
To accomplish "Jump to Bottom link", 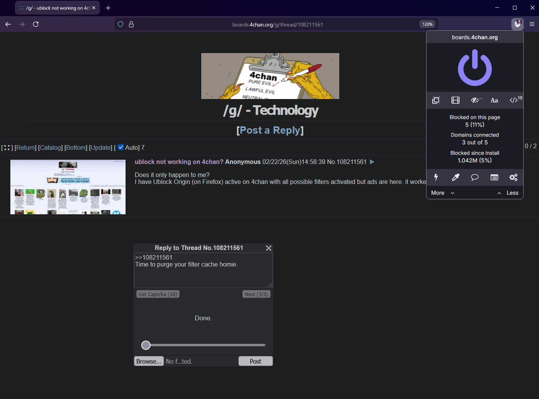I will pyautogui.click(x=76, y=147).
